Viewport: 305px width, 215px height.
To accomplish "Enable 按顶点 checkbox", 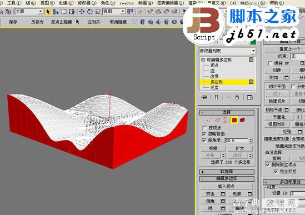I will pyautogui.click(x=204, y=128).
